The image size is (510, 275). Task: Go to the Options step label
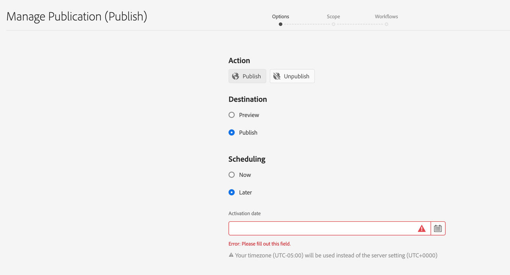(x=280, y=16)
